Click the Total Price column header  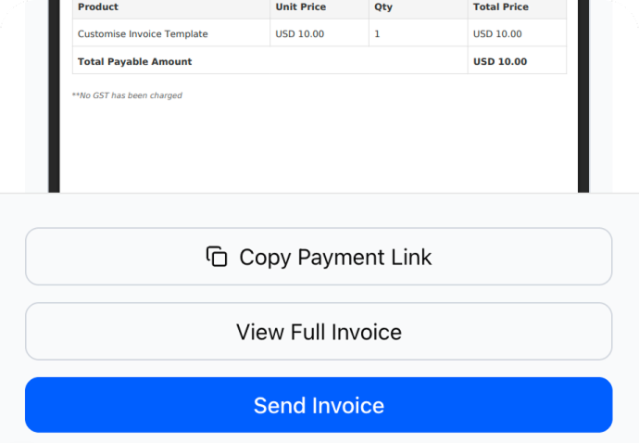[x=501, y=7]
